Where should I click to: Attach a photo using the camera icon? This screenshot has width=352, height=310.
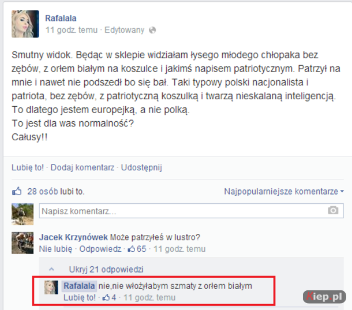tap(333, 210)
